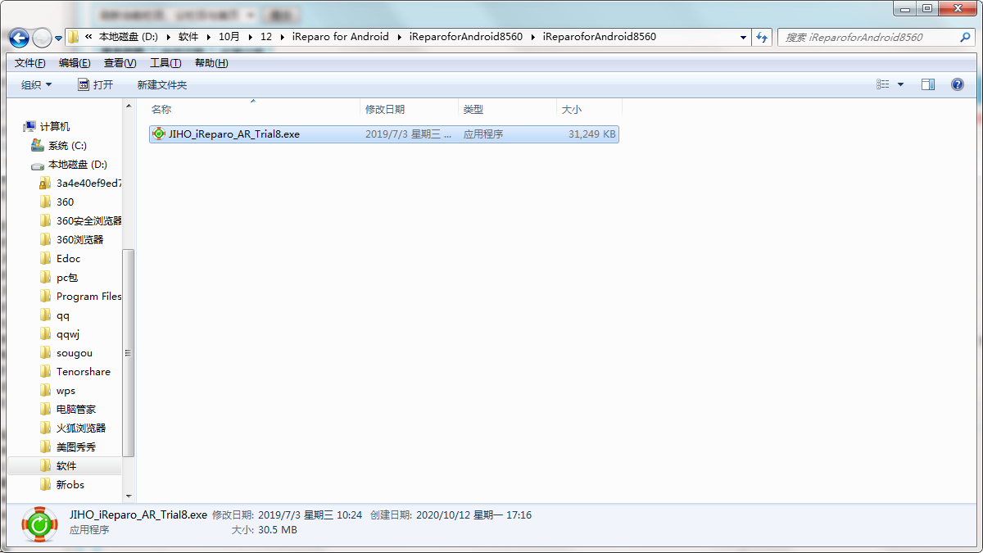
Task: Select the Edoc folder
Action: point(68,258)
